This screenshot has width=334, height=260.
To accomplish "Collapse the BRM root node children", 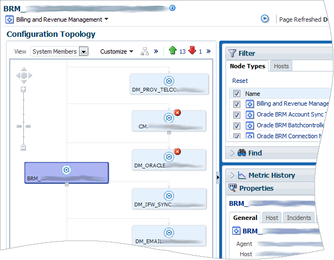I will tap(67, 185).
